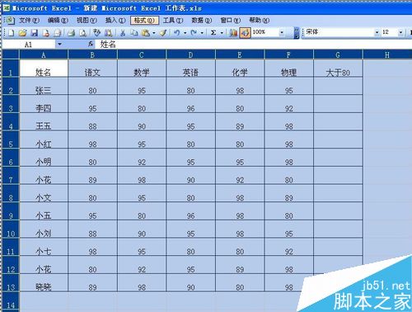
Task: Select the cell with name 小红
Action: point(44,139)
